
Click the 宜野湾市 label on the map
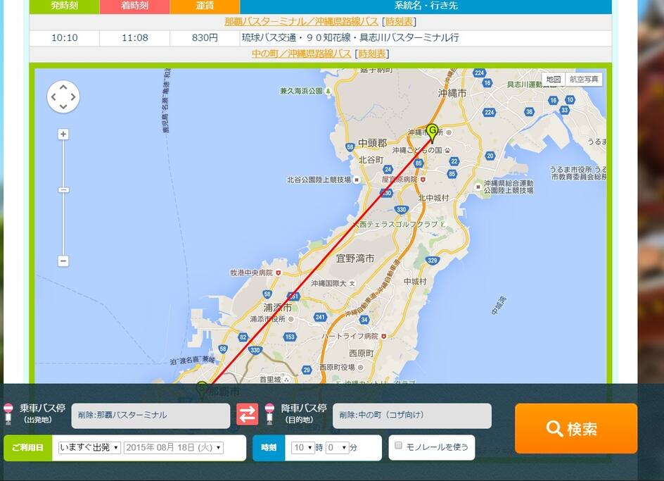coord(355,258)
